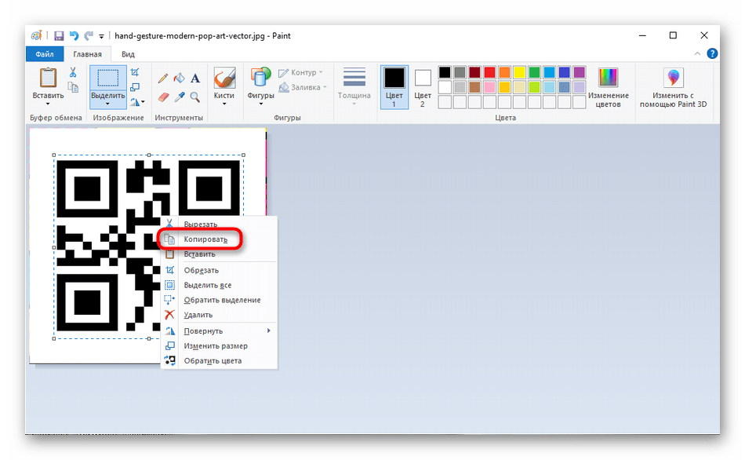Click the top-middle selection handle

coord(149,155)
